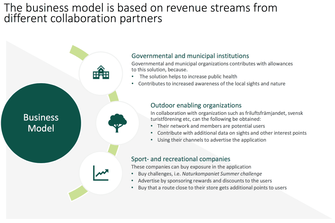The width and height of the screenshot is (335, 223).
Task: Click sentence These companies can buy exposure
Action: [191, 167]
